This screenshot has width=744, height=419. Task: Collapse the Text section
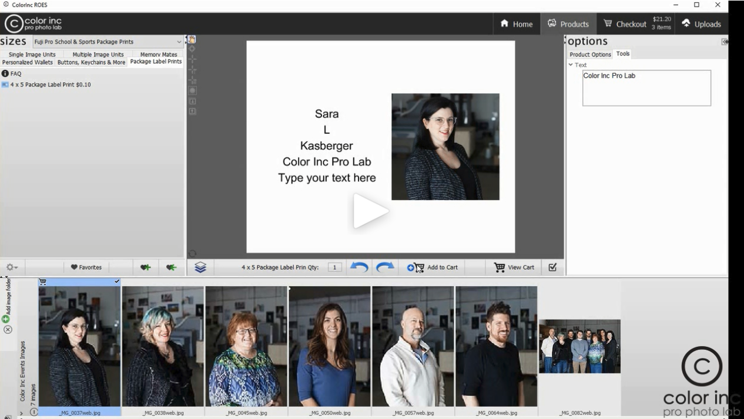coord(571,65)
